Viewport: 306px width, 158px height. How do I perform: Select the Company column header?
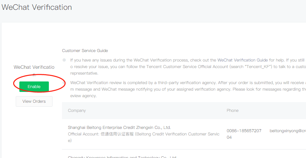pos(77,111)
